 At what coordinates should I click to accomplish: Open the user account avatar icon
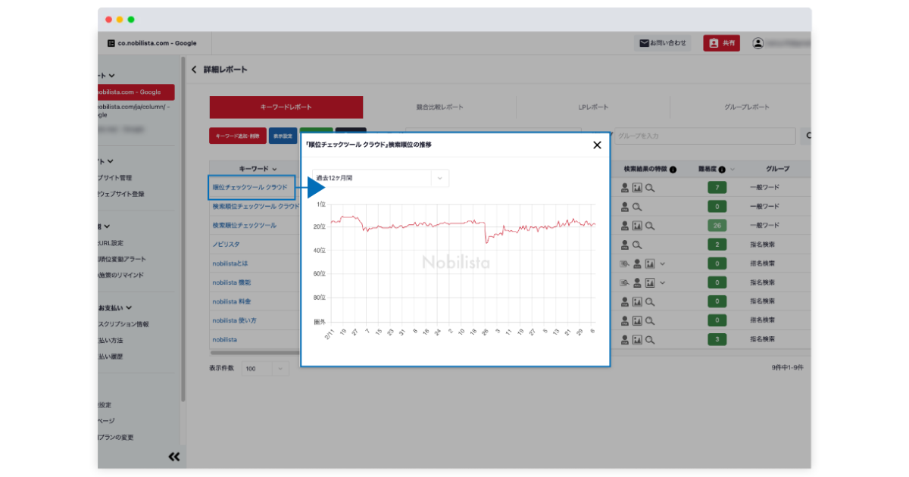pos(757,43)
